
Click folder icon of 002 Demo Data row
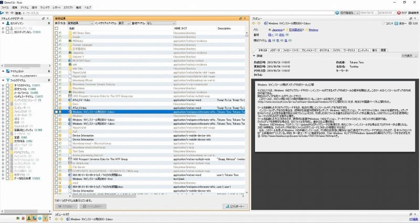[x=70, y=33]
